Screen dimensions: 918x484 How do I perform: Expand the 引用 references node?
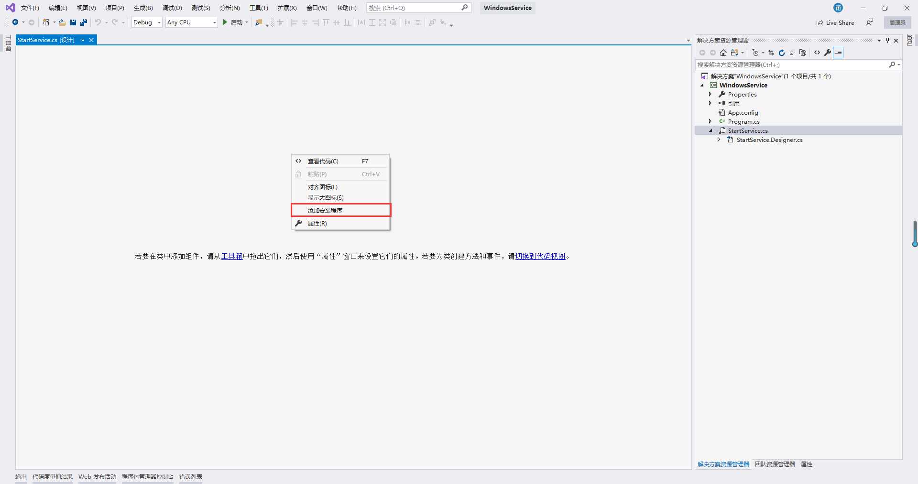(710, 103)
